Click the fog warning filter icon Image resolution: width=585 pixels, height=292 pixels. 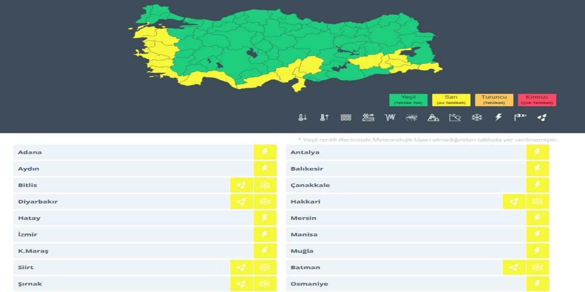pos(346,117)
